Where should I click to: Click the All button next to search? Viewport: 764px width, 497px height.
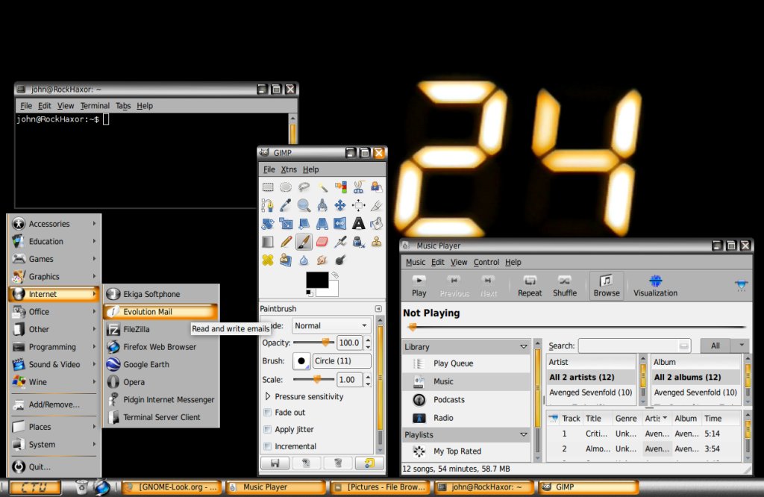click(716, 346)
